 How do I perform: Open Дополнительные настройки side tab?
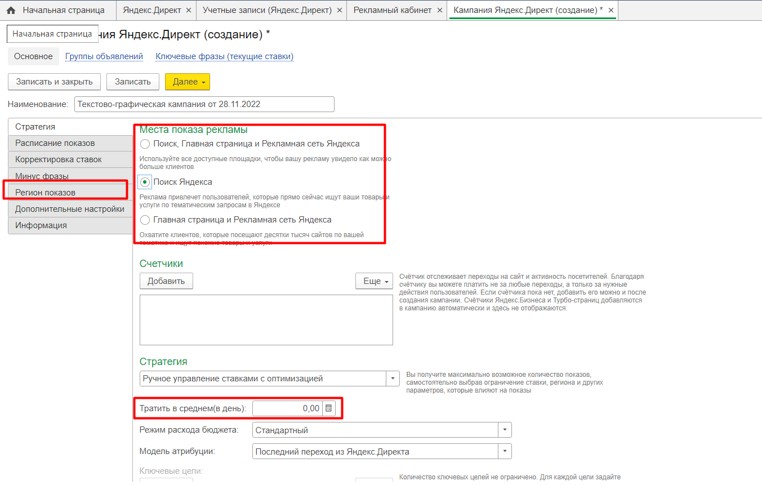(70, 209)
